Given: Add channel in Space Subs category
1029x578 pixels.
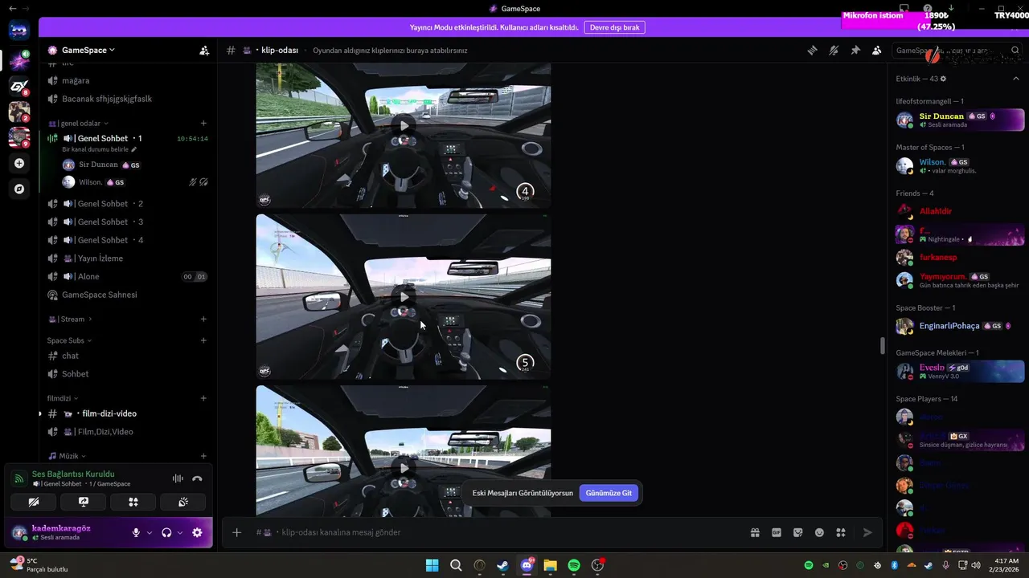Looking at the screenshot, I should click(203, 340).
